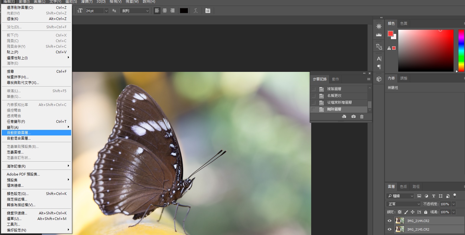Filter layers by shape layers icon
Screen dimensions: 465x235
(440, 196)
